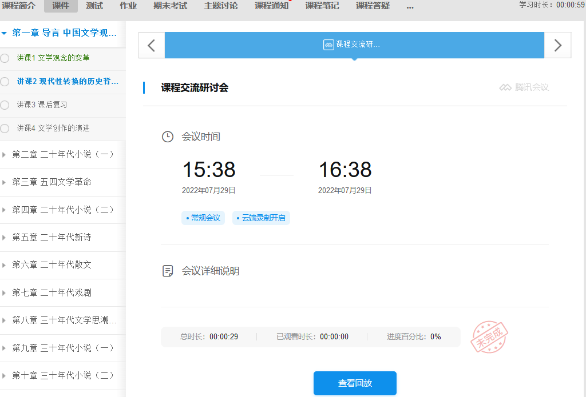This screenshot has height=397, width=586.
Task: Toggle the completion circle beside 讲课4 文学创作的演进
Action: tap(4, 129)
